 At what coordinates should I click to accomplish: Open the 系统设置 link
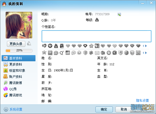(16, 109)
